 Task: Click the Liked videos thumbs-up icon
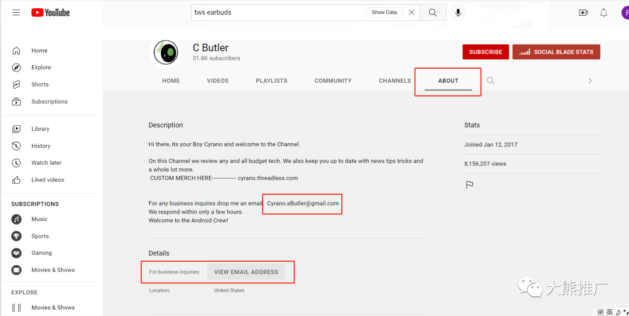[16, 180]
